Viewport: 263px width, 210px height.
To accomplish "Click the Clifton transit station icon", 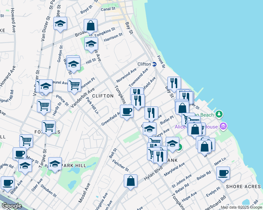I will [x=154, y=64].
